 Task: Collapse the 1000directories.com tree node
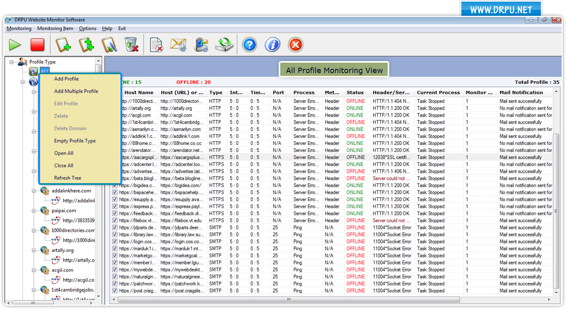tap(34, 231)
